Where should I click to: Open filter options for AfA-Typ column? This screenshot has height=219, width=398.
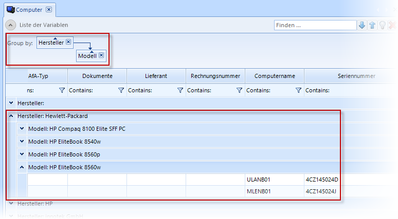62,90
